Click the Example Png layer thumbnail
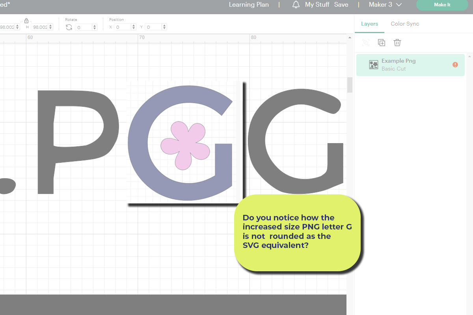Screen dimensions: 473x315 click(x=373, y=65)
